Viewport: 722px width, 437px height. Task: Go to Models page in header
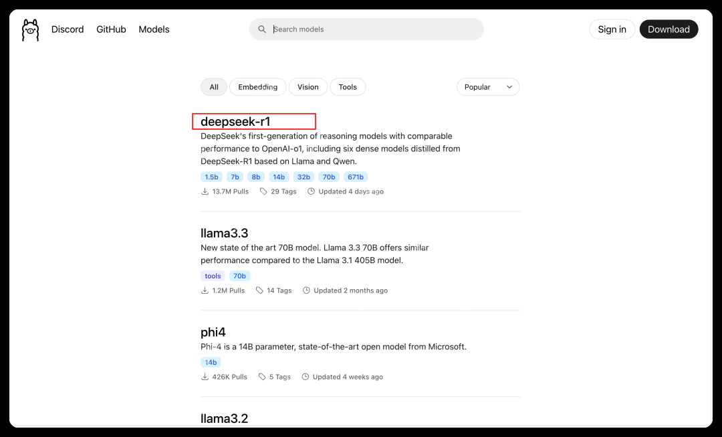point(154,29)
